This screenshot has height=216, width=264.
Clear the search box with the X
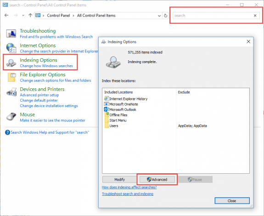[x=255, y=16]
